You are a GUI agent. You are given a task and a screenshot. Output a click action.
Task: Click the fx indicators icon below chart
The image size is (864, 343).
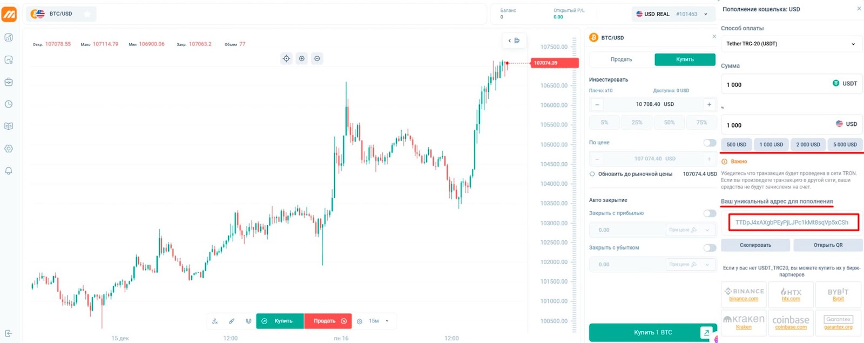coord(215,321)
